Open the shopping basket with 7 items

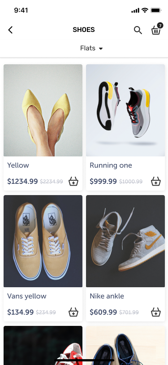pyautogui.click(x=157, y=29)
